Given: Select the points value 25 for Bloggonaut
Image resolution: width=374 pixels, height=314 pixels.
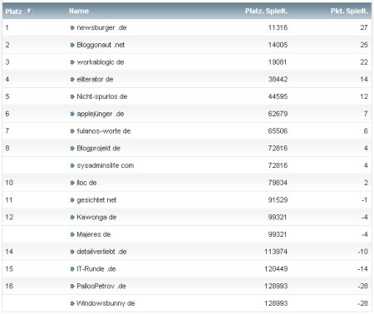Looking at the screenshot, I should coord(364,45).
